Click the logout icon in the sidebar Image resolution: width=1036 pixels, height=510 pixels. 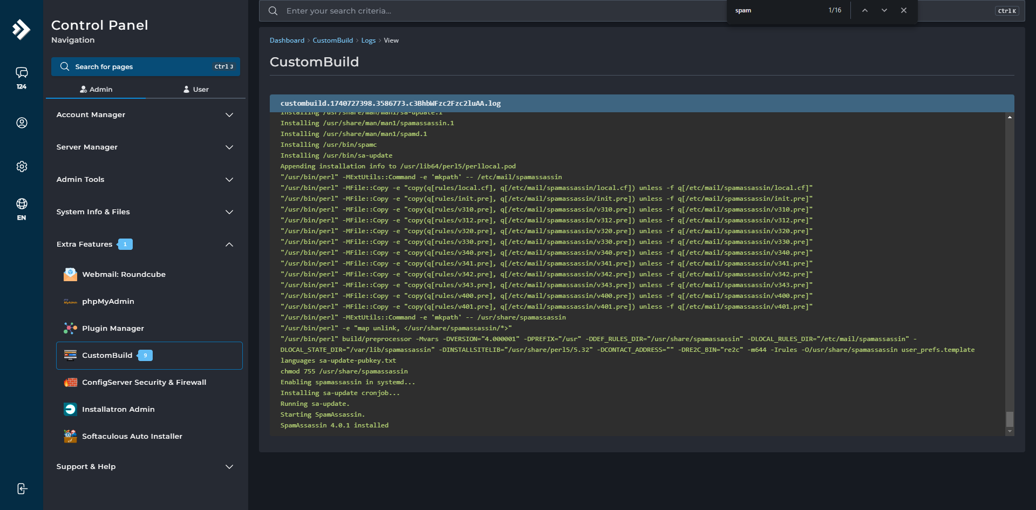tap(22, 489)
